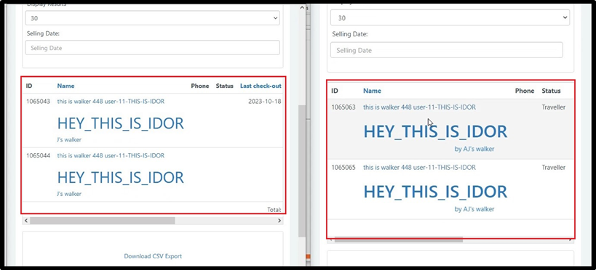Sort by Name column in left table
The height and width of the screenshot is (270, 596).
coord(65,86)
